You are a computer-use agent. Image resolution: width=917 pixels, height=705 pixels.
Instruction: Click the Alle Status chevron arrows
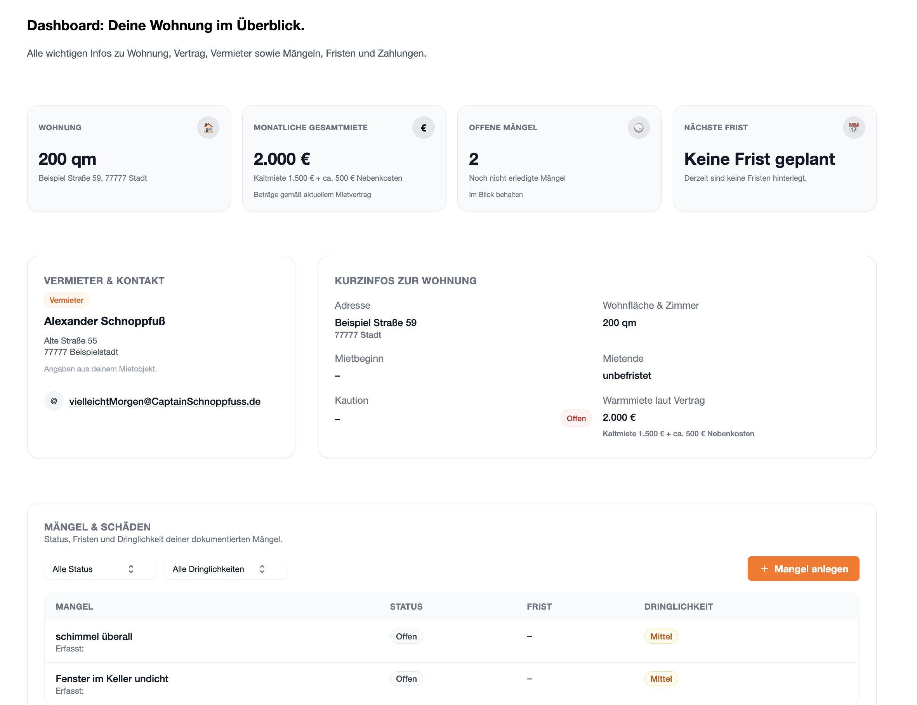click(x=131, y=569)
